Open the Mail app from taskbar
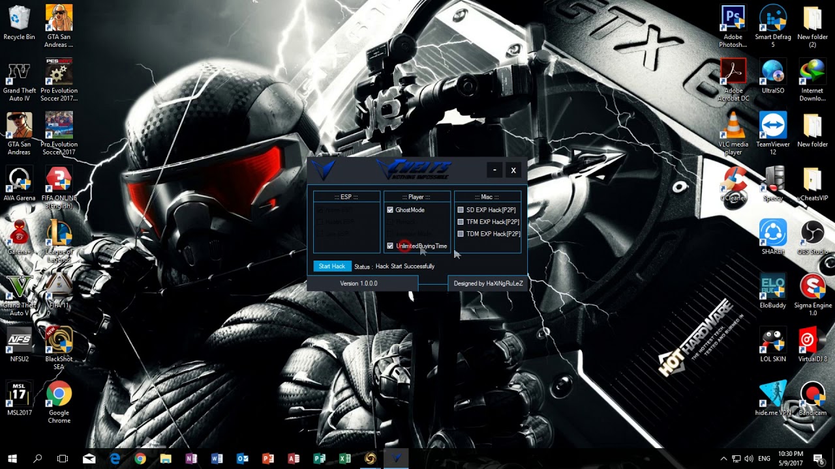 (89, 459)
